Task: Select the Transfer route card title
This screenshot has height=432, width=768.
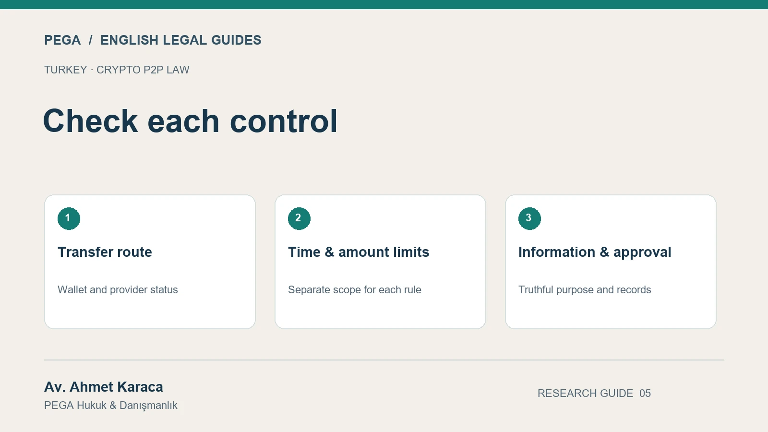Action: click(x=105, y=252)
